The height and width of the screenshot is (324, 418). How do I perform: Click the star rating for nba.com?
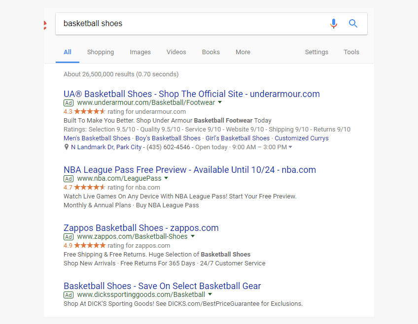tap(90, 188)
